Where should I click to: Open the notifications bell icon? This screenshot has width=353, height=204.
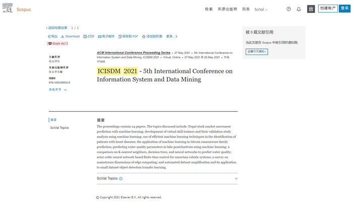tap(299, 9)
